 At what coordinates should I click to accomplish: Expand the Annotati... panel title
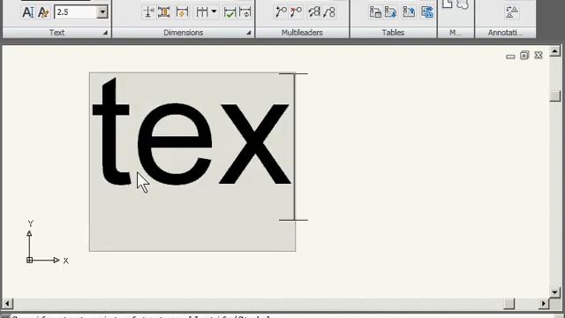tap(505, 33)
